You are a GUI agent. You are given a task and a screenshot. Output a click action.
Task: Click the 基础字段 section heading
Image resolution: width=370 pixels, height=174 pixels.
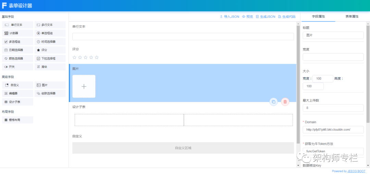pyautogui.click(x=8, y=17)
